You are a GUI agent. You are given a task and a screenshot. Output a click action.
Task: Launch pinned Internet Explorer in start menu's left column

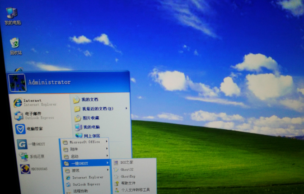35,103
